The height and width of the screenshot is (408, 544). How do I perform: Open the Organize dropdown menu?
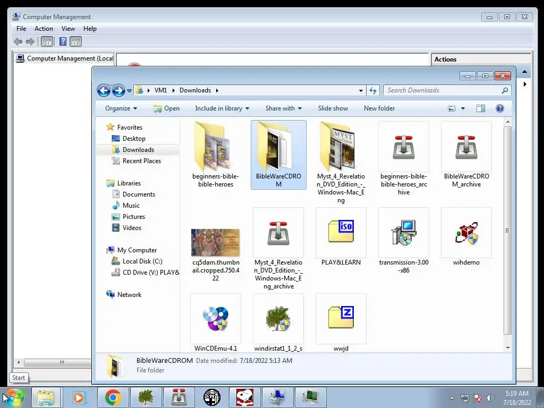point(121,108)
